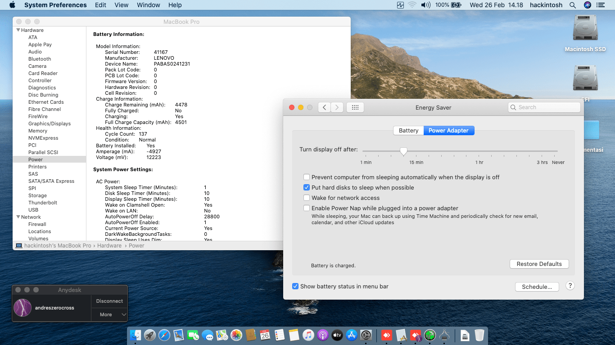This screenshot has width=615, height=345.
Task: Activate Siri from the menu bar
Action: [587, 5]
